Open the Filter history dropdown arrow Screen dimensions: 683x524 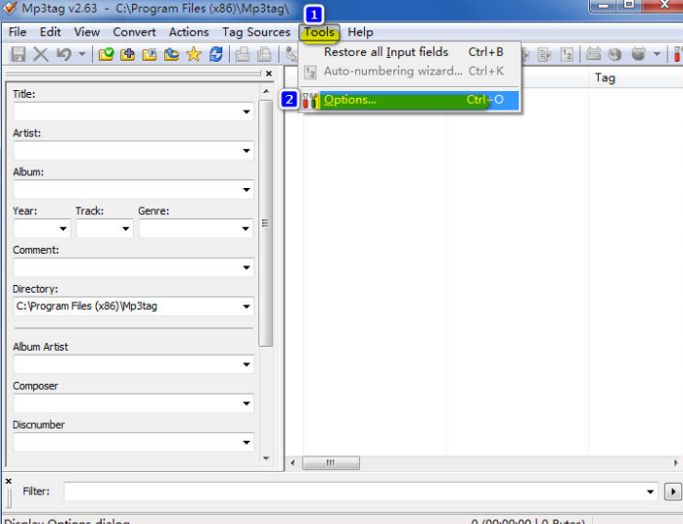coord(650,492)
